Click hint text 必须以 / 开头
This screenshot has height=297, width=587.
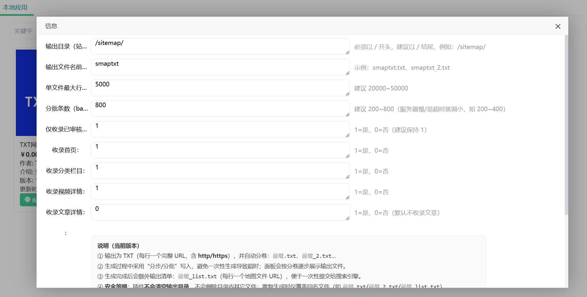tap(420, 47)
